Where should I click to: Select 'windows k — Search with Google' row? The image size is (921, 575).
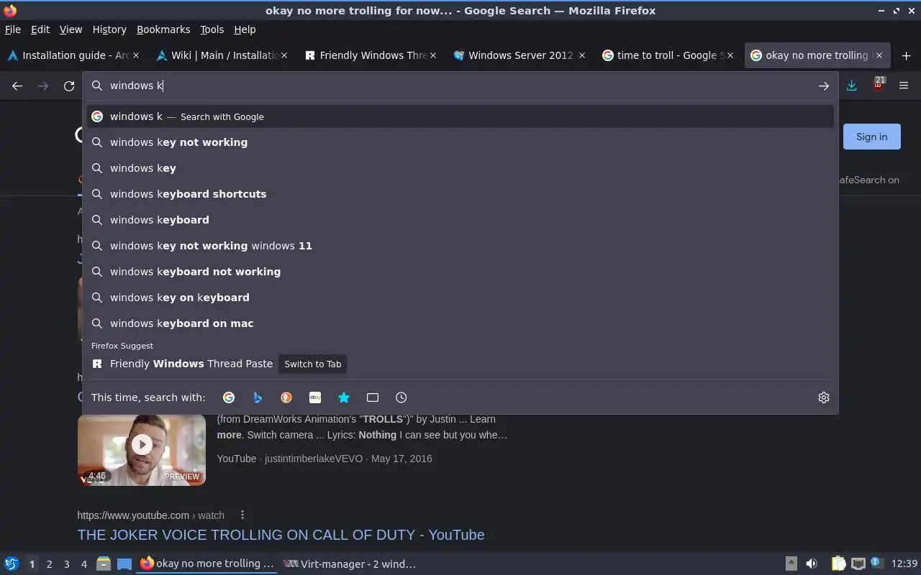click(x=460, y=116)
